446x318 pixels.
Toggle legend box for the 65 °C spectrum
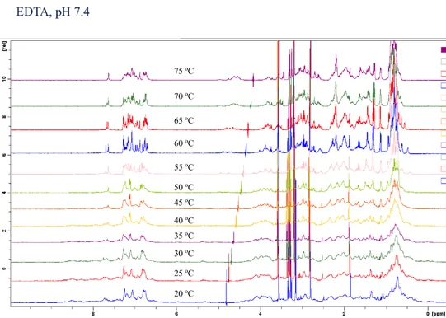[444, 73]
